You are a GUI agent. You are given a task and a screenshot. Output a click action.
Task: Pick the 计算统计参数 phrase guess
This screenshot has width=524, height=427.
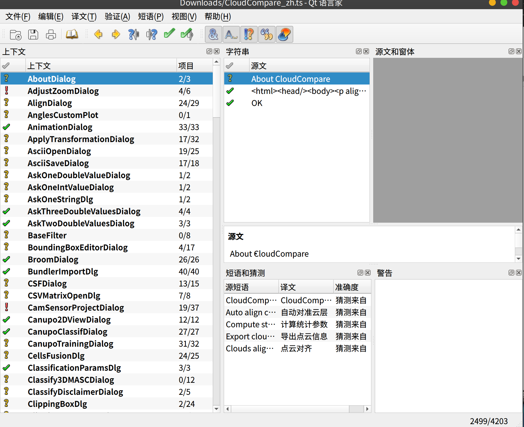[297, 324]
